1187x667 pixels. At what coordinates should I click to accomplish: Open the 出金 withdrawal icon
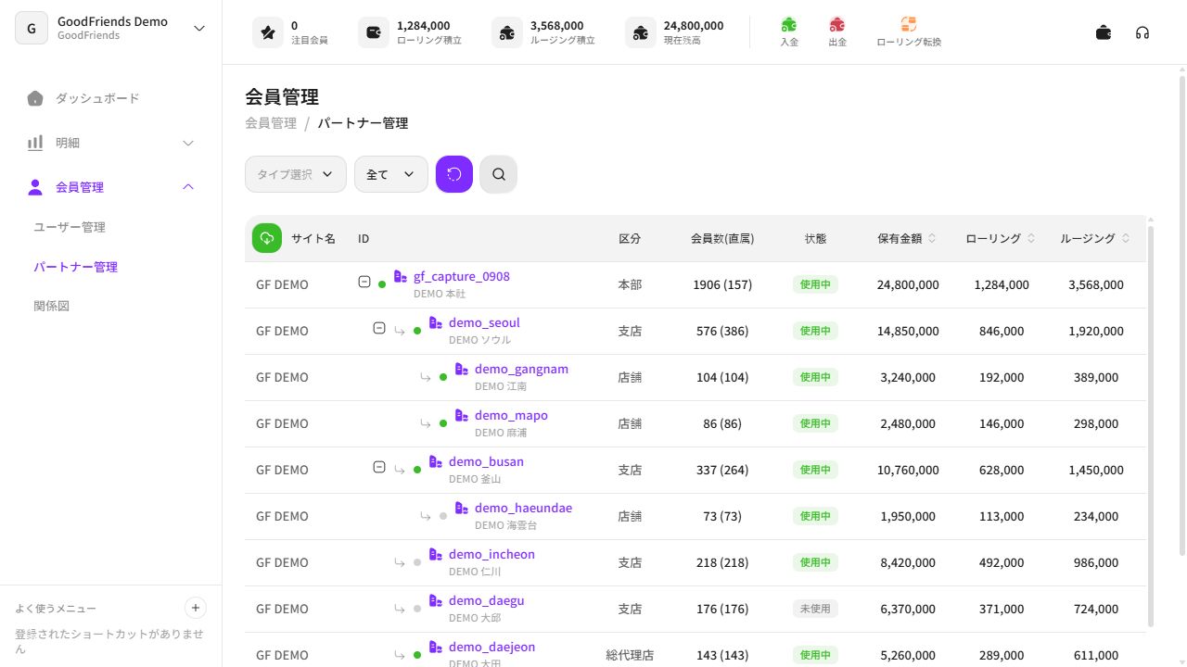[837, 25]
